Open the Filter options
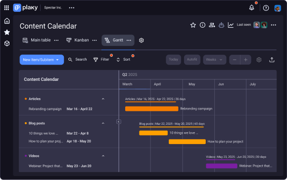Image resolution: width=287 pixels, height=180 pixels. (x=101, y=60)
